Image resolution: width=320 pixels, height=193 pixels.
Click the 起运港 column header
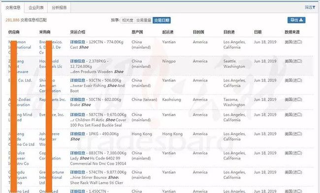168,32
